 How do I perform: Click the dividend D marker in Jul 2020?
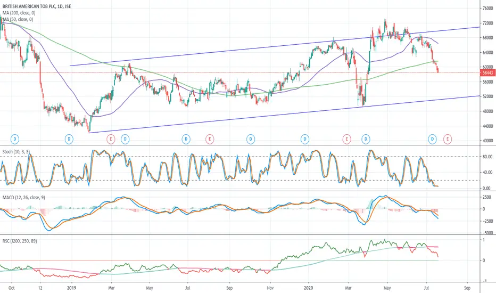pyautogui.click(x=432, y=139)
